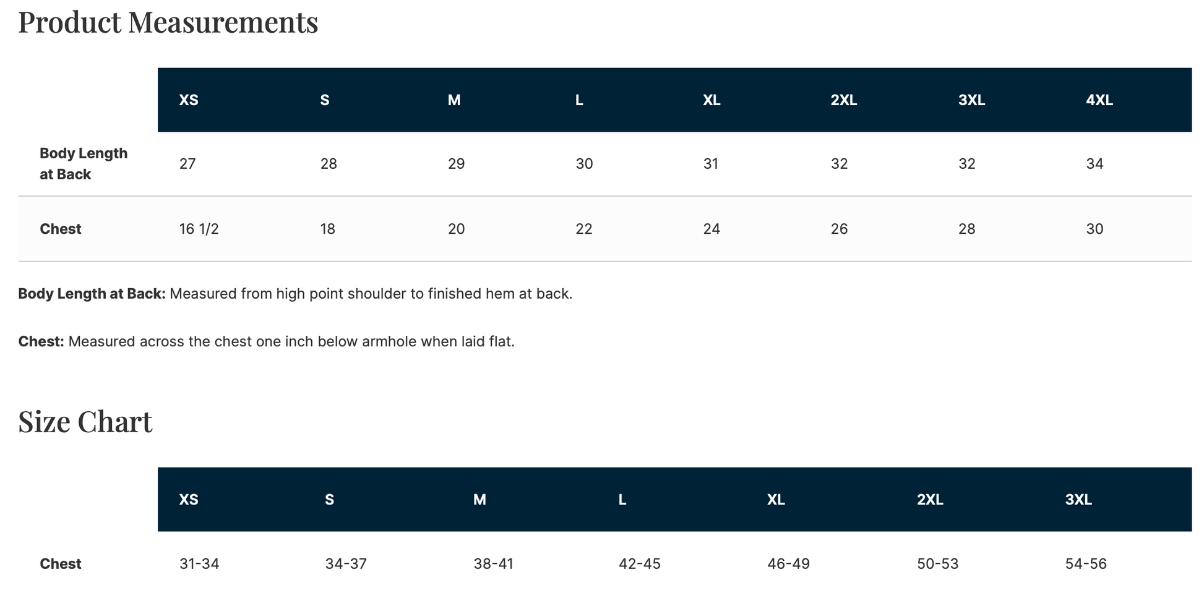
Task: Click the 16 1/2 chest measurement cell
Action: [x=199, y=229]
